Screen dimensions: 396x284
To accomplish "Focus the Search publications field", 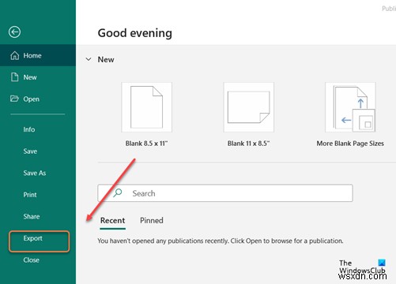I will pos(225,193).
